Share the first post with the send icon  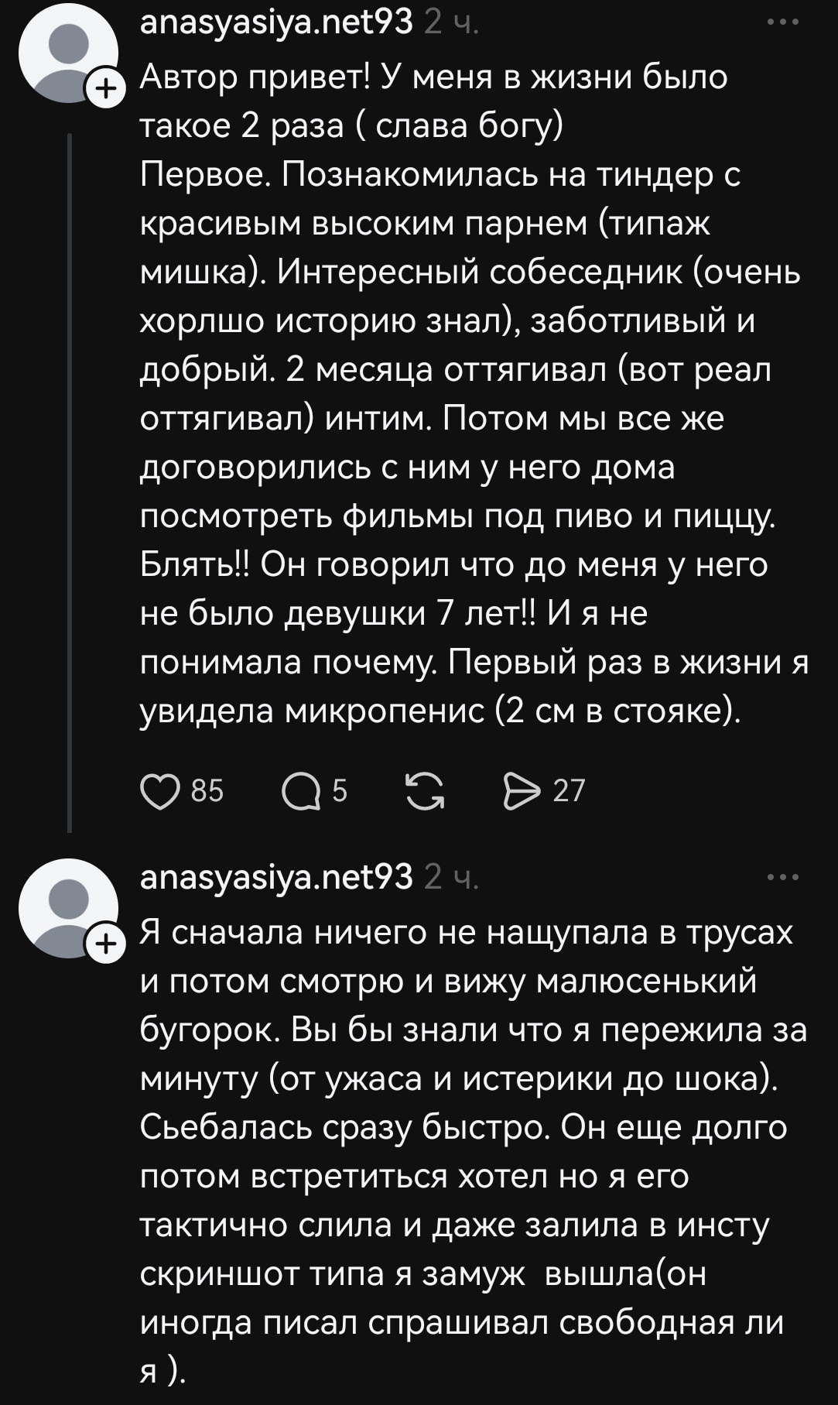tap(522, 791)
